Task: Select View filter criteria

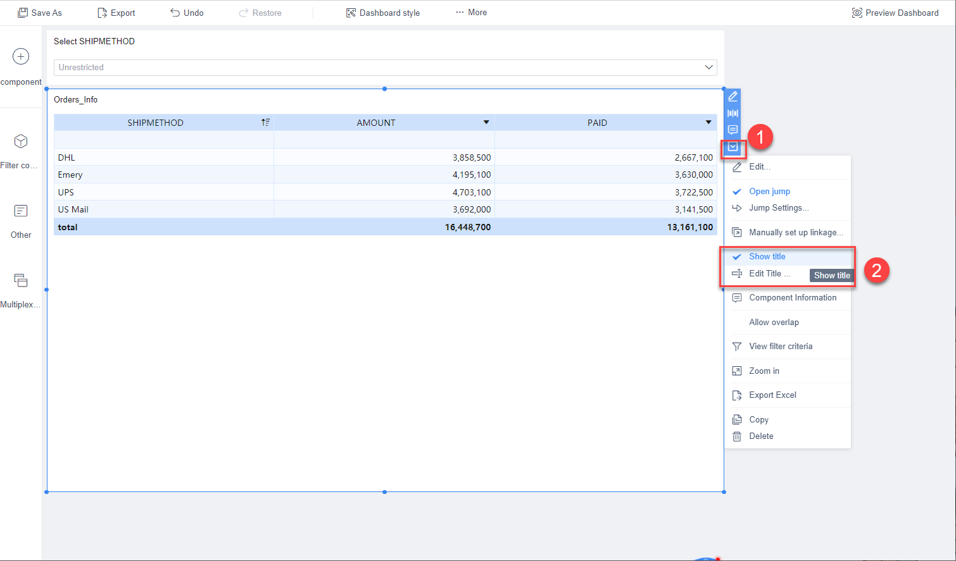Action: [788, 346]
